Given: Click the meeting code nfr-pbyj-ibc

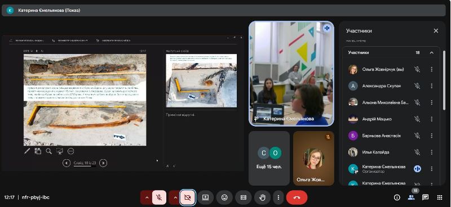Looking at the screenshot, I should pyautogui.click(x=36, y=197).
